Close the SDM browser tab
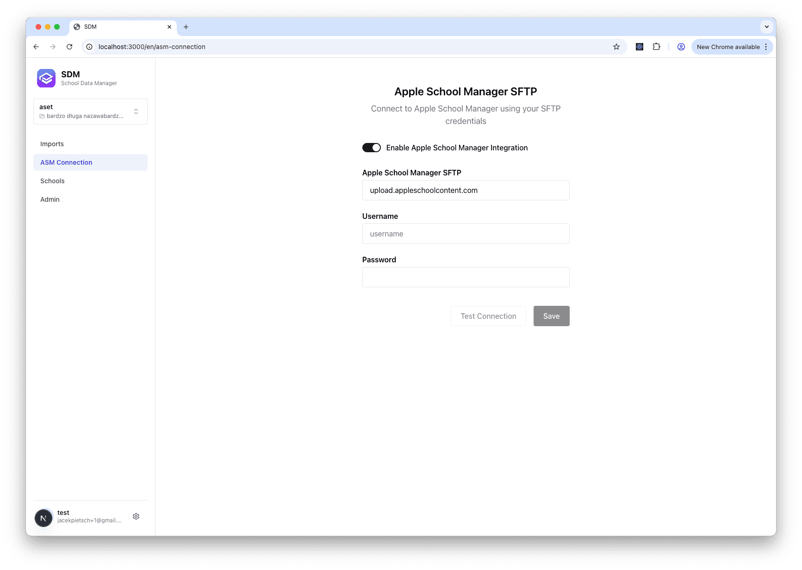 pyautogui.click(x=169, y=27)
